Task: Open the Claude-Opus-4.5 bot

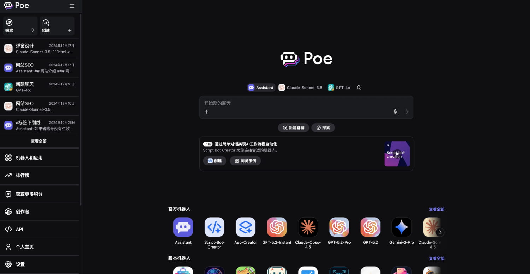Action: click(308, 227)
